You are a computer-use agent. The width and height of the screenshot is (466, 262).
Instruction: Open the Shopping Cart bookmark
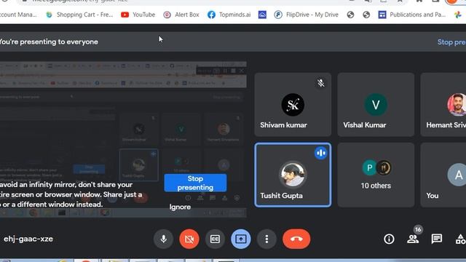(79, 15)
